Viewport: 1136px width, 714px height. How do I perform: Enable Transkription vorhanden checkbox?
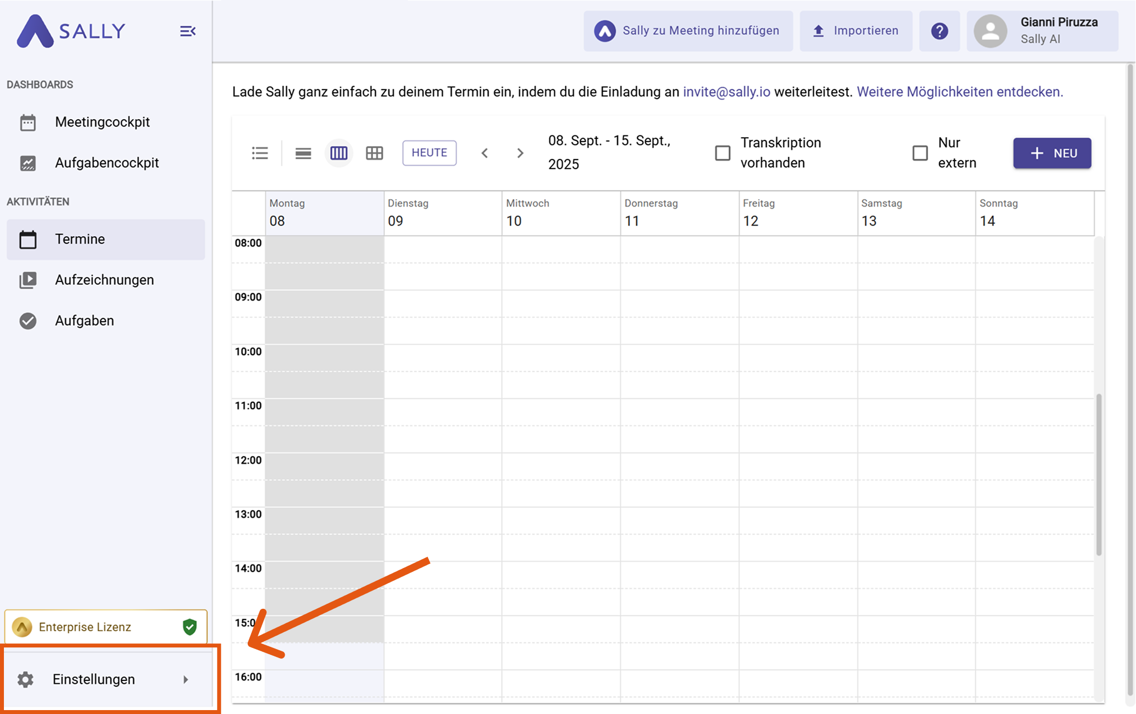[x=723, y=153]
